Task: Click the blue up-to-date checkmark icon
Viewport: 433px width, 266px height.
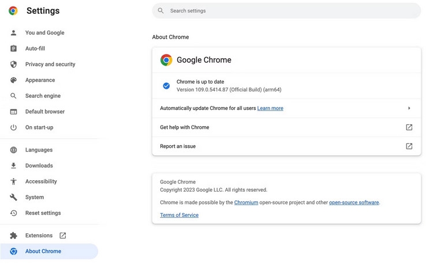Action: (x=166, y=86)
